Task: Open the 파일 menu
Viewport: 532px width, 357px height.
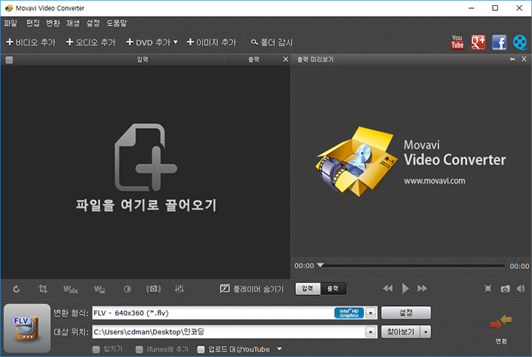Action: (10, 23)
